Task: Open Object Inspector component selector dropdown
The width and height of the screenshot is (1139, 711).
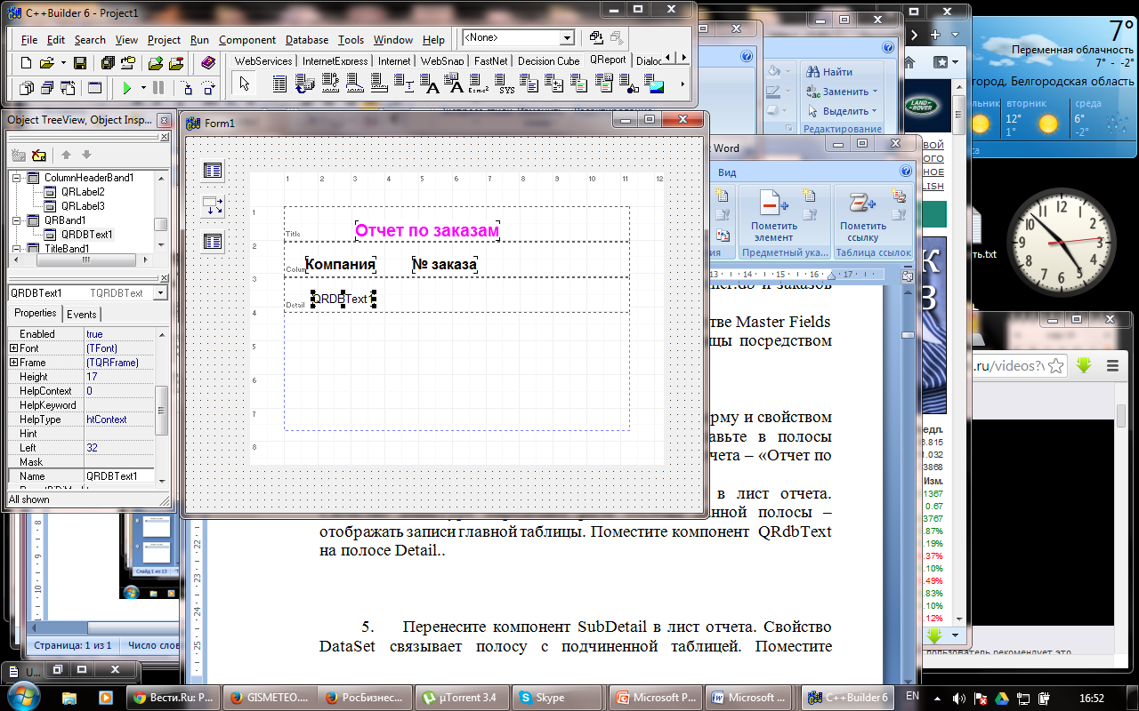Action: click(160, 293)
